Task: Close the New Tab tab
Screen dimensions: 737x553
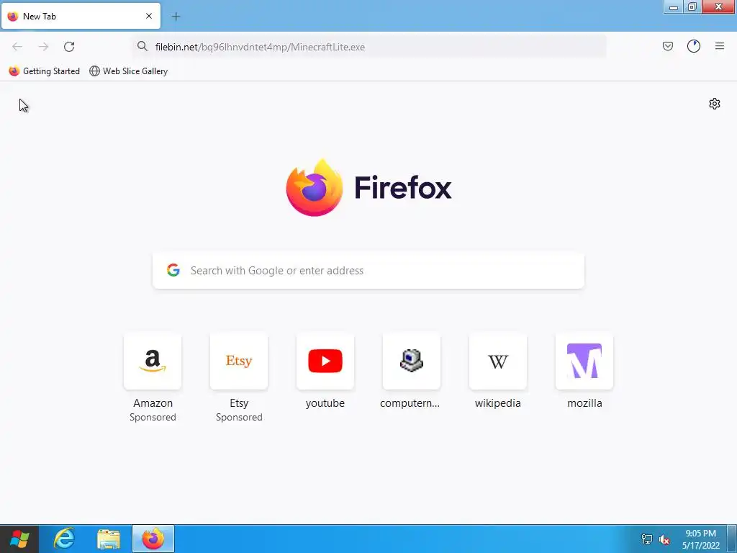Action: point(149,16)
